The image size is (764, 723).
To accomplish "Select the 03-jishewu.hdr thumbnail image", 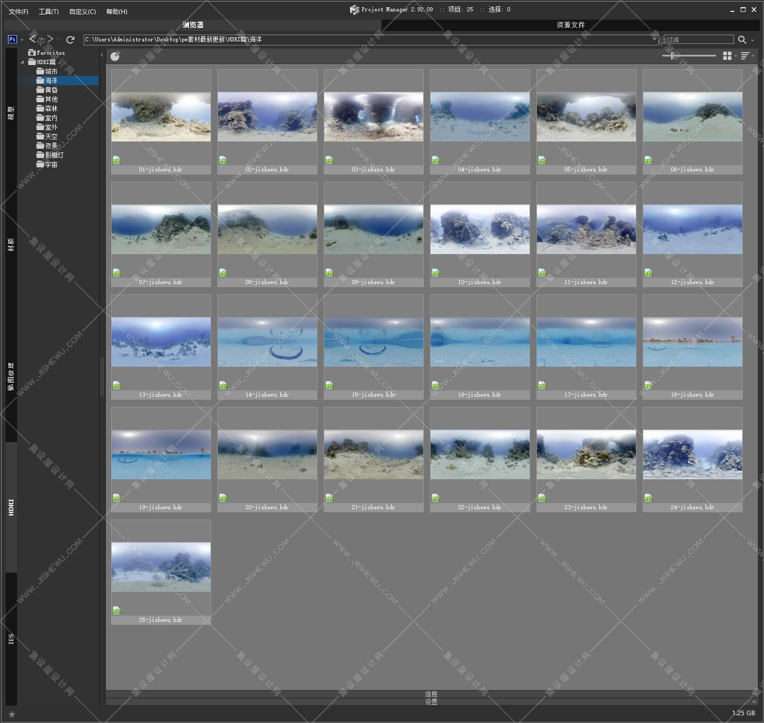I will (374, 117).
